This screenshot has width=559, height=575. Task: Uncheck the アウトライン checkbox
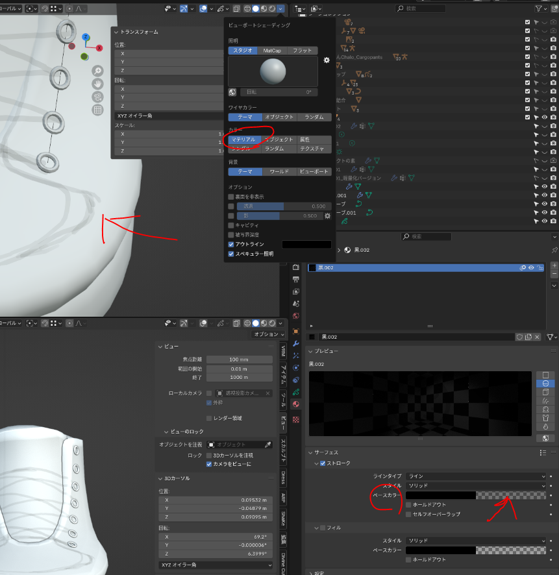(231, 244)
